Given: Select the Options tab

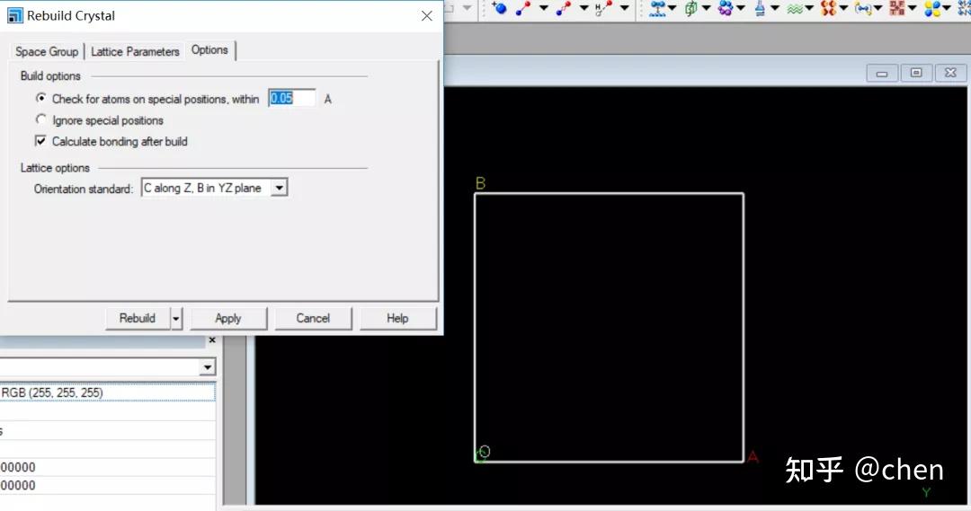Looking at the screenshot, I should [209, 49].
